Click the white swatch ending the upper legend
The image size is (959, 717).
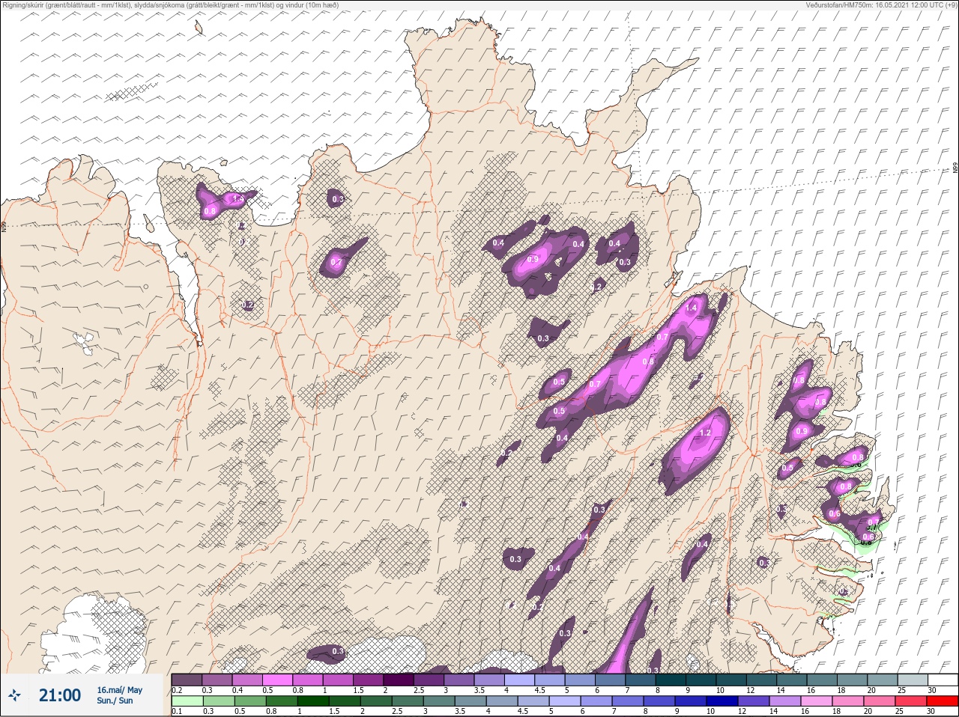942,680
